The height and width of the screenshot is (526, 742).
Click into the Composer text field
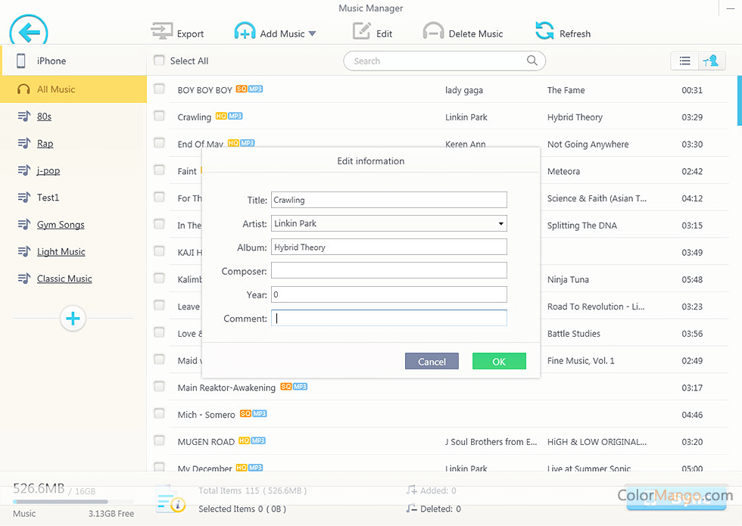pos(388,271)
